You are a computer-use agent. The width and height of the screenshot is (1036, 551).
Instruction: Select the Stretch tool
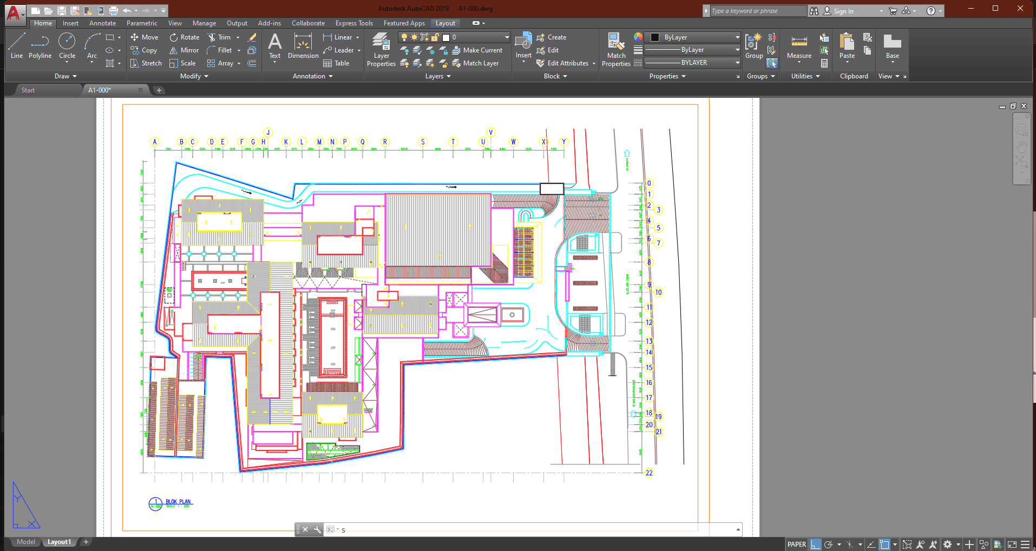145,63
